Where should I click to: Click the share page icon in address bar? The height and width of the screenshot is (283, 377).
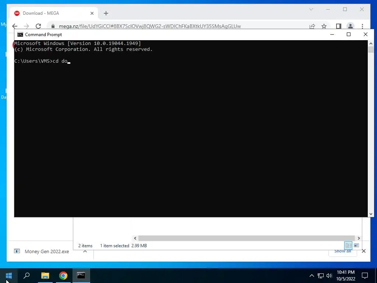[x=312, y=26]
